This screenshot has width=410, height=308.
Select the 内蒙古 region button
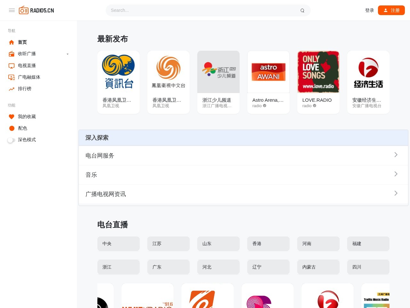tap(318, 267)
